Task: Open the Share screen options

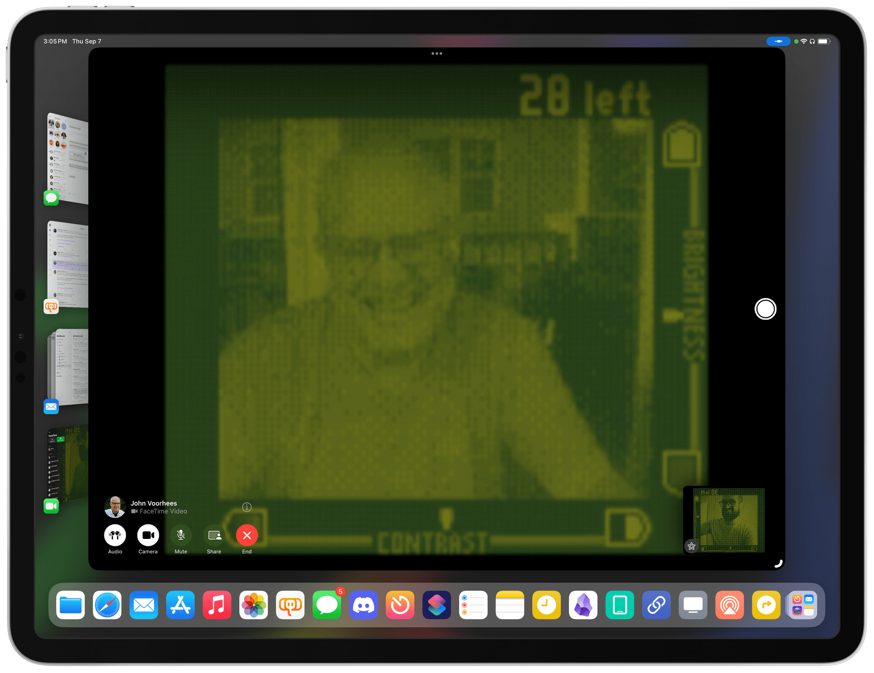Action: click(214, 535)
